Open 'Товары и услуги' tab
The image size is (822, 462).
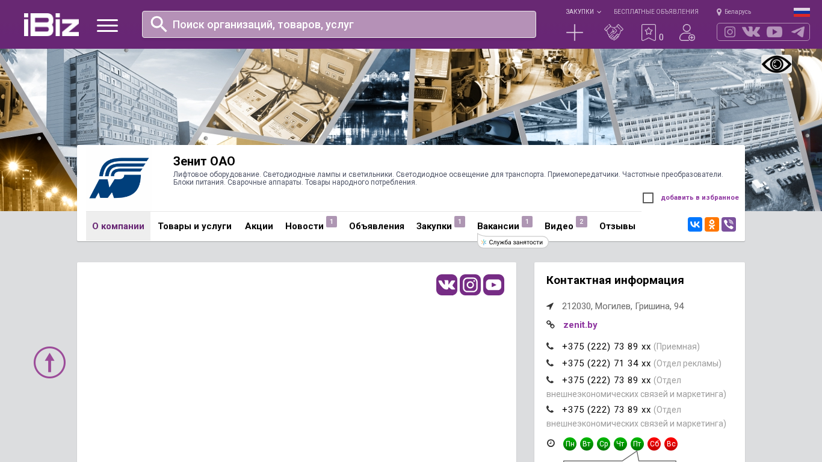tap(194, 226)
